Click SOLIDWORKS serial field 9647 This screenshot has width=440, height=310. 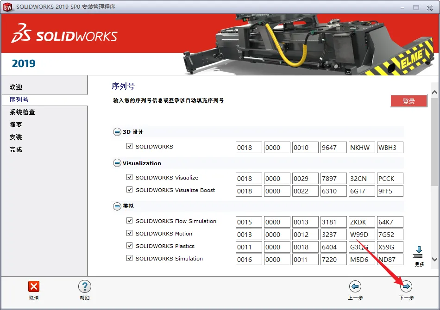pos(333,148)
